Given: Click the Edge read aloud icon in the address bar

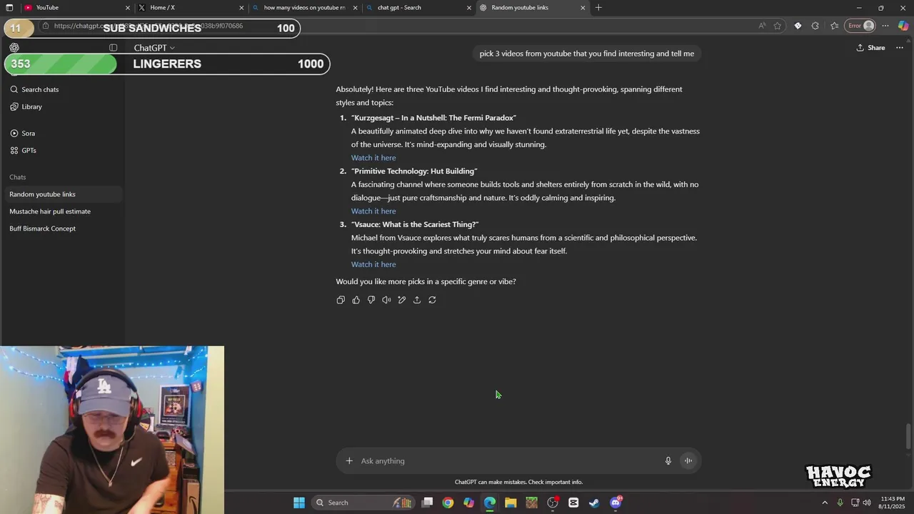Looking at the screenshot, I should pyautogui.click(x=762, y=26).
